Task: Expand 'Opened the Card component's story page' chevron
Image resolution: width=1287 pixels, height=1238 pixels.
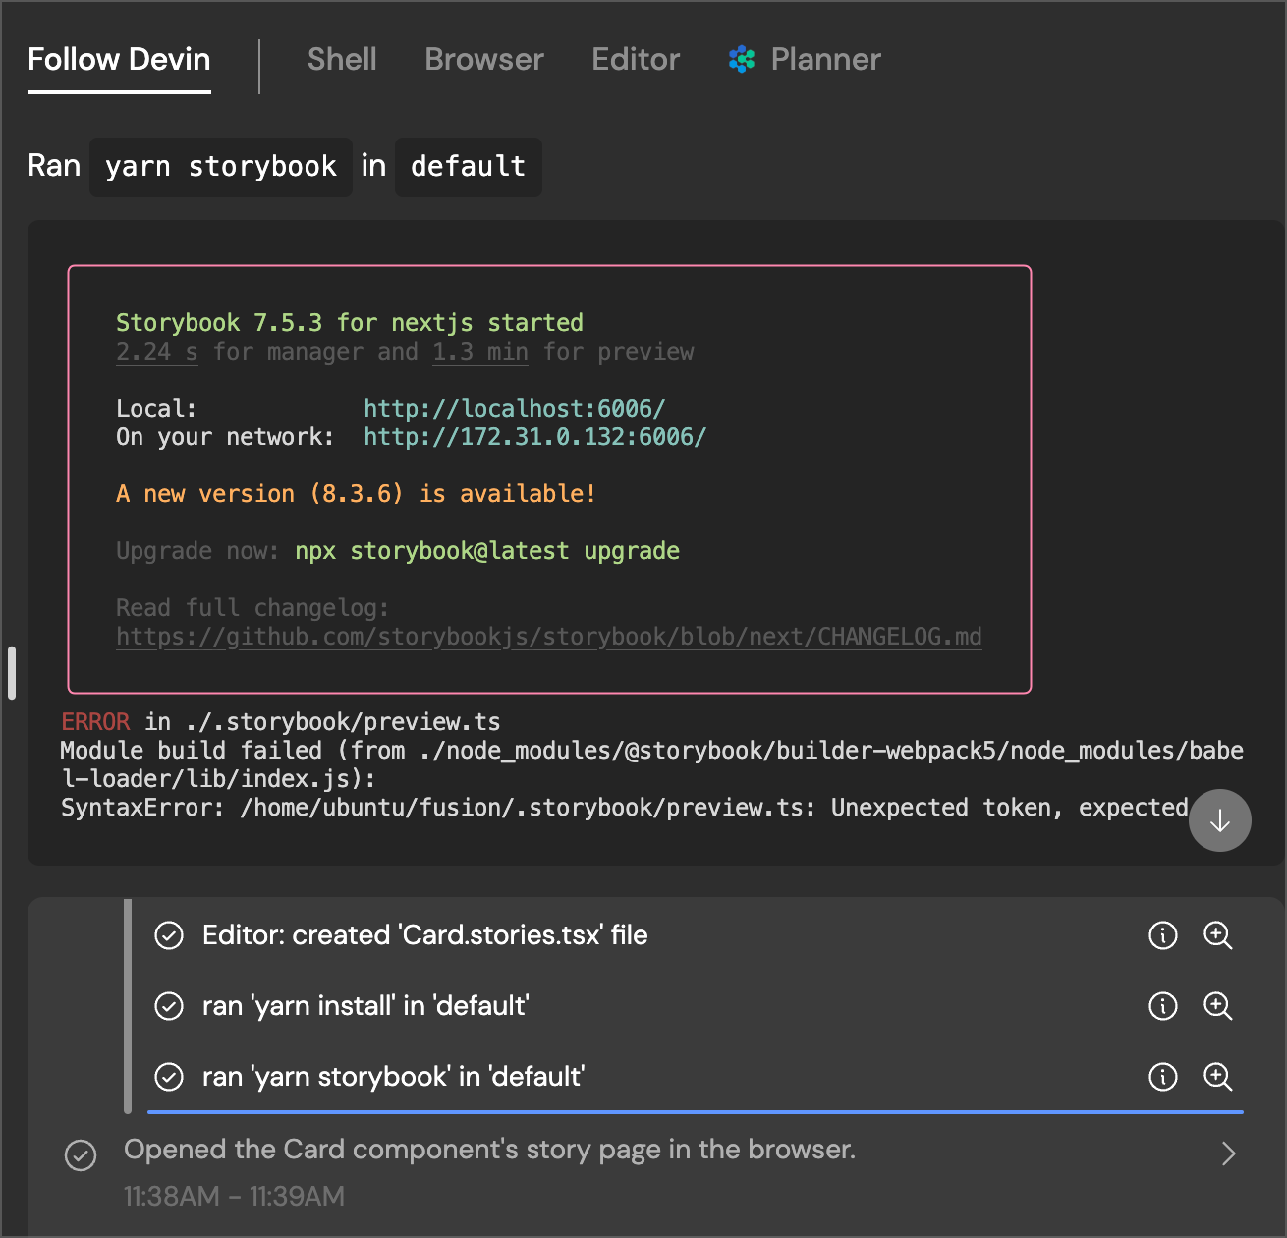Action: (x=1228, y=1154)
